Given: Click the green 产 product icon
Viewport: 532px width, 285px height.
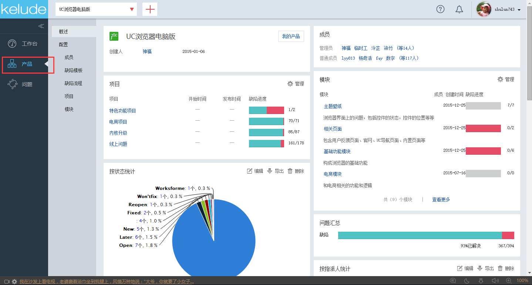Looking at the screenshot, I should [114, 36].
